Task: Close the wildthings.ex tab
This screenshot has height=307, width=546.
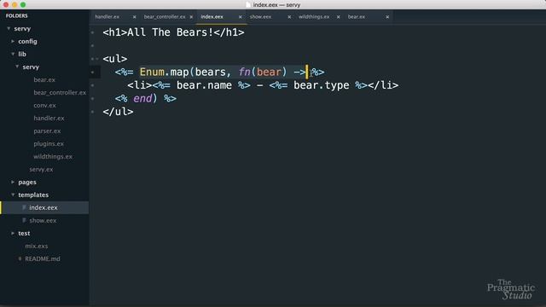Action: pos(338,17)
